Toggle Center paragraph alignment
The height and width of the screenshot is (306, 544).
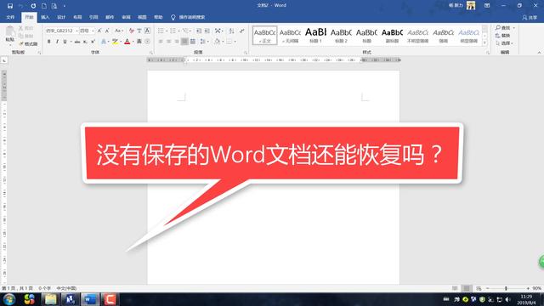coord(168,42)
